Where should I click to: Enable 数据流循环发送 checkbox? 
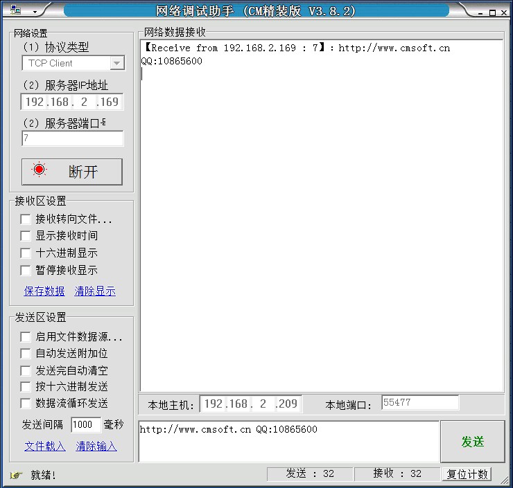pos(26,403)
